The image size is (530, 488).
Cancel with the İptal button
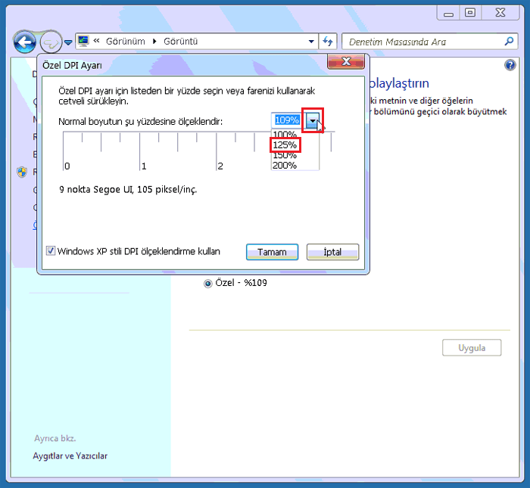[x=332, y=252]
